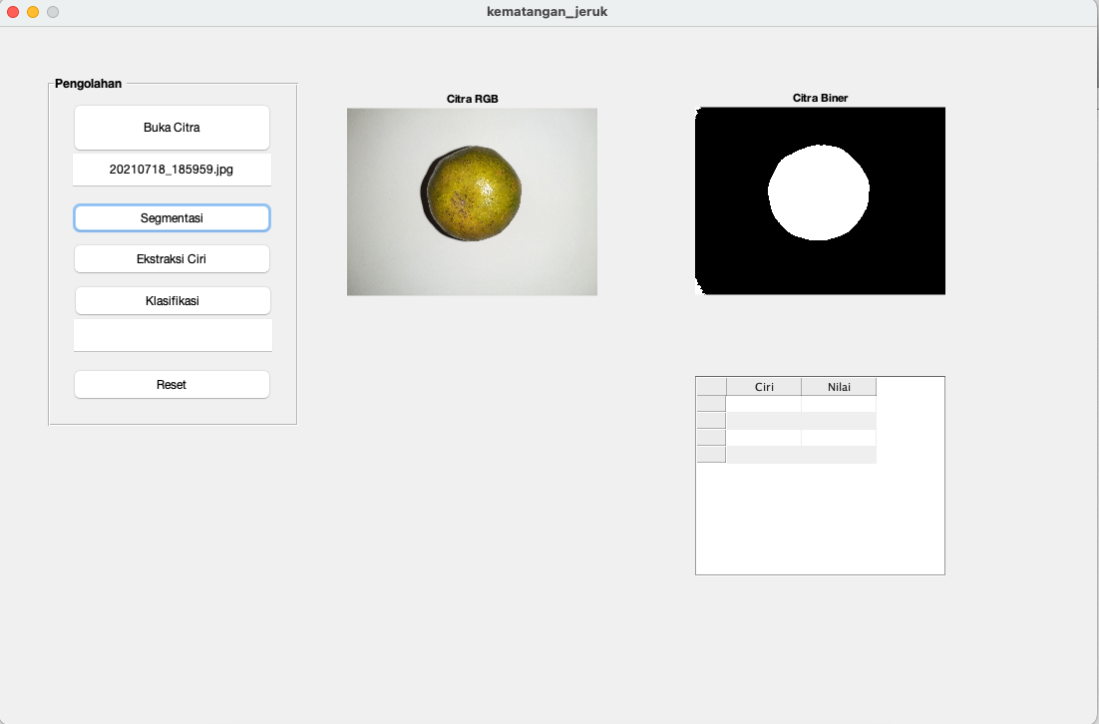Image resolution: width=1099 pixels, height=724 pixels.
Task: Click the Citra RGB title label
Action: pos(473,99)
